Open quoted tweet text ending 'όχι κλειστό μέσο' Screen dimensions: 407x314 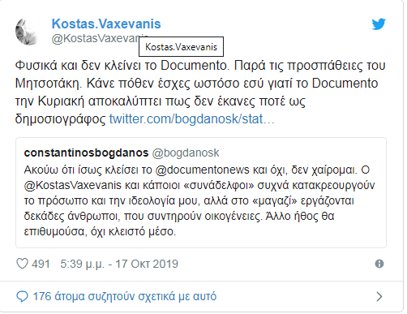click(199, 200)
